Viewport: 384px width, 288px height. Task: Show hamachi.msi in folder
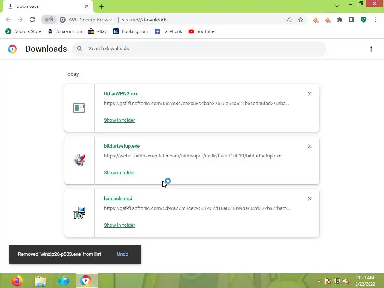[119, 225]
